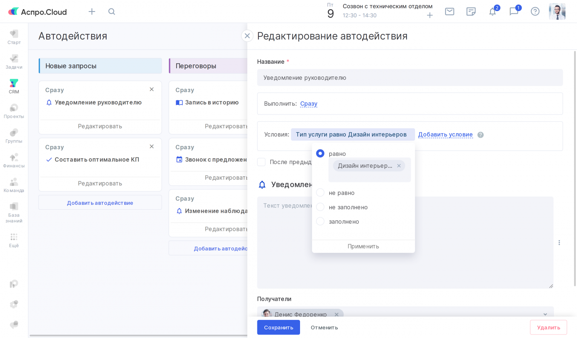
Task: Remove the Дизайн интерьеров tag
Action: coord(399,166)
